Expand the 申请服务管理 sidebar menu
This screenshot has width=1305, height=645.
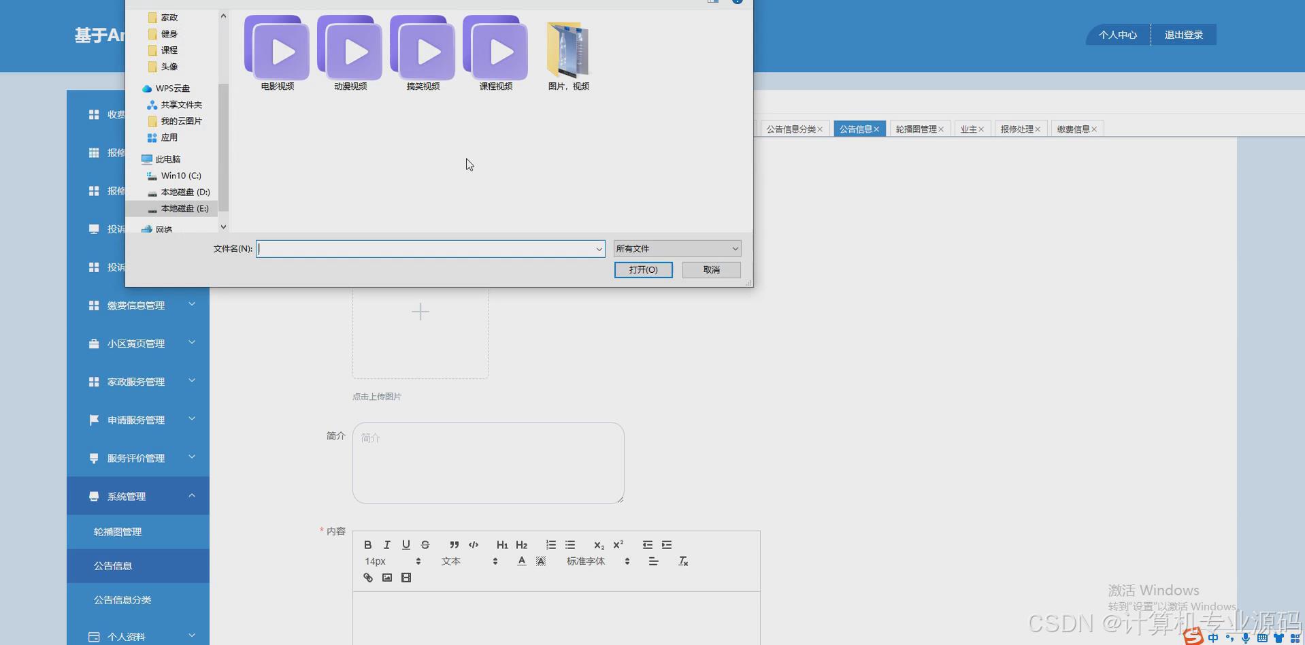[x=138, y=420]
